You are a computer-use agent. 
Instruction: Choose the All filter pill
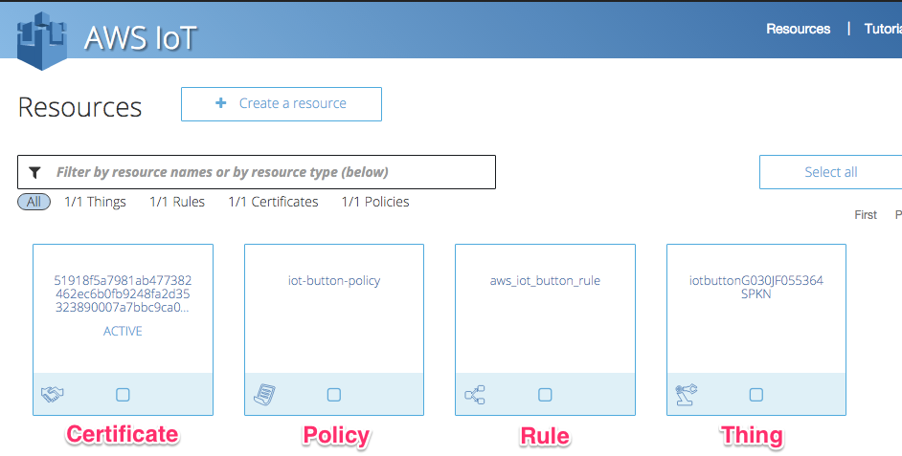point(34,202)
